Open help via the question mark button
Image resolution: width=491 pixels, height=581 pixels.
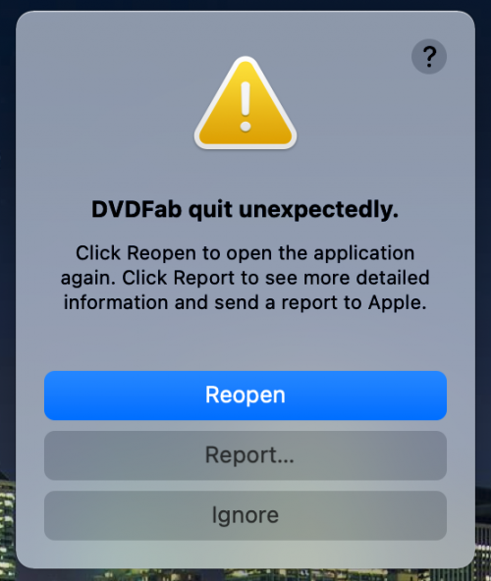point(429,57)
